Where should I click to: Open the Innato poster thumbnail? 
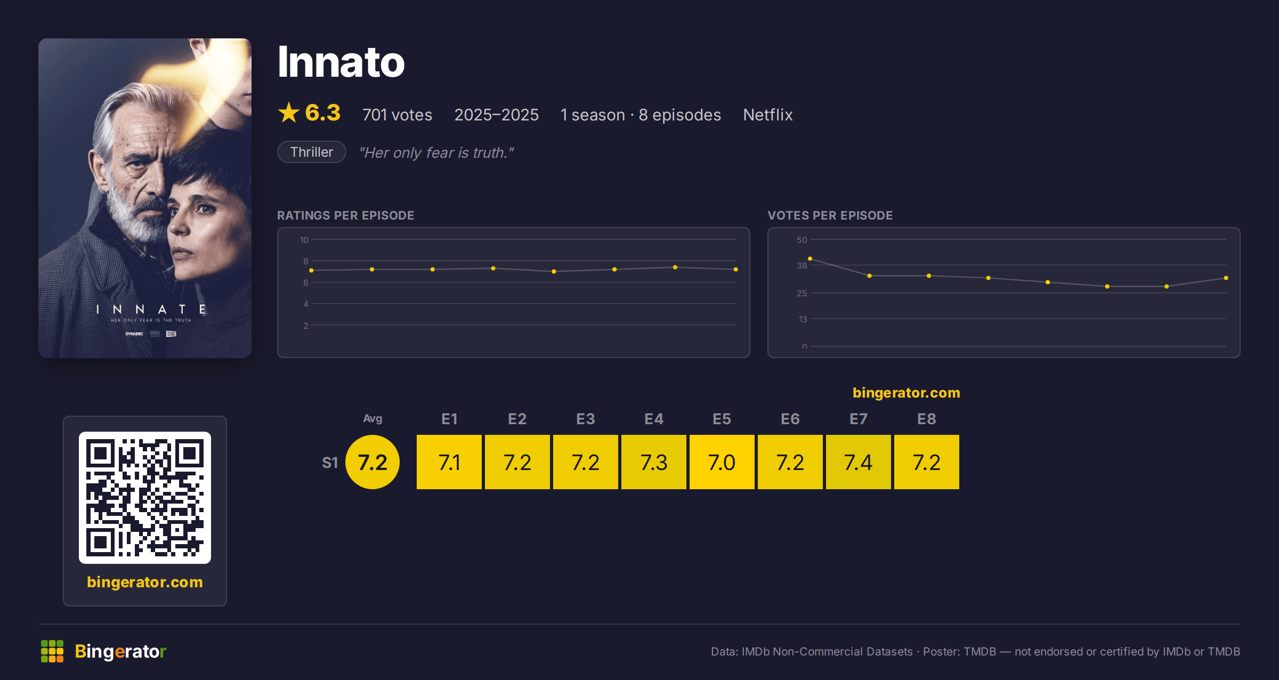[145, 198]
